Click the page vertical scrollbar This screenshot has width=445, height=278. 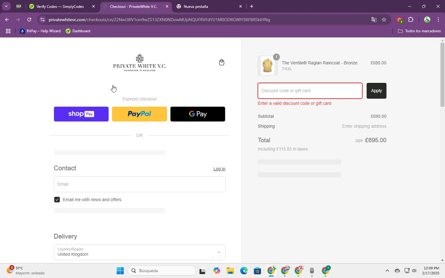click(x=442, y=75)
